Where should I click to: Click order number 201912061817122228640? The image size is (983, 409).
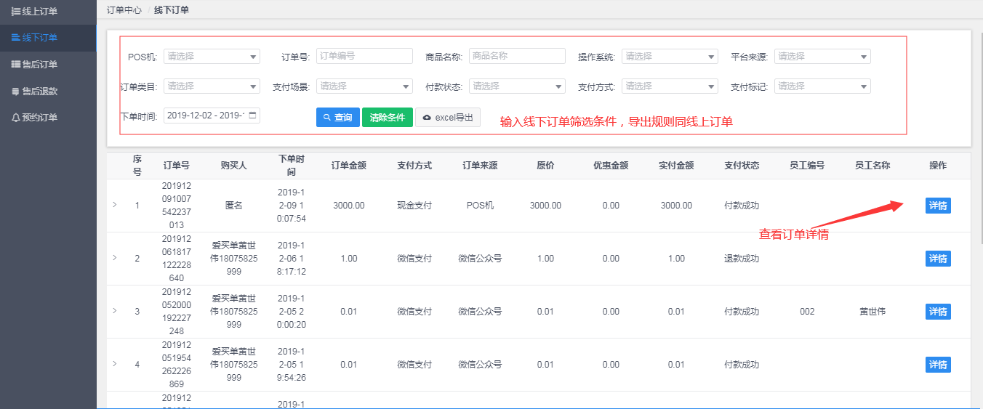coord(177,259)
